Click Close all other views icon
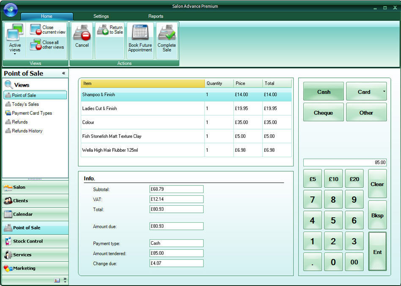 tap(36, 45)
